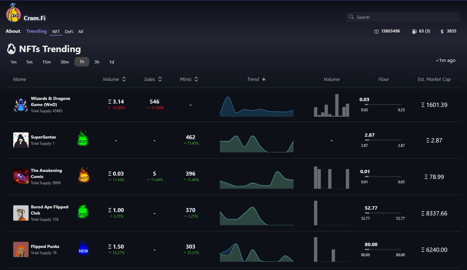The image size is (467, 270).
Task: Click into the Search field
Action: click(403, 17)
